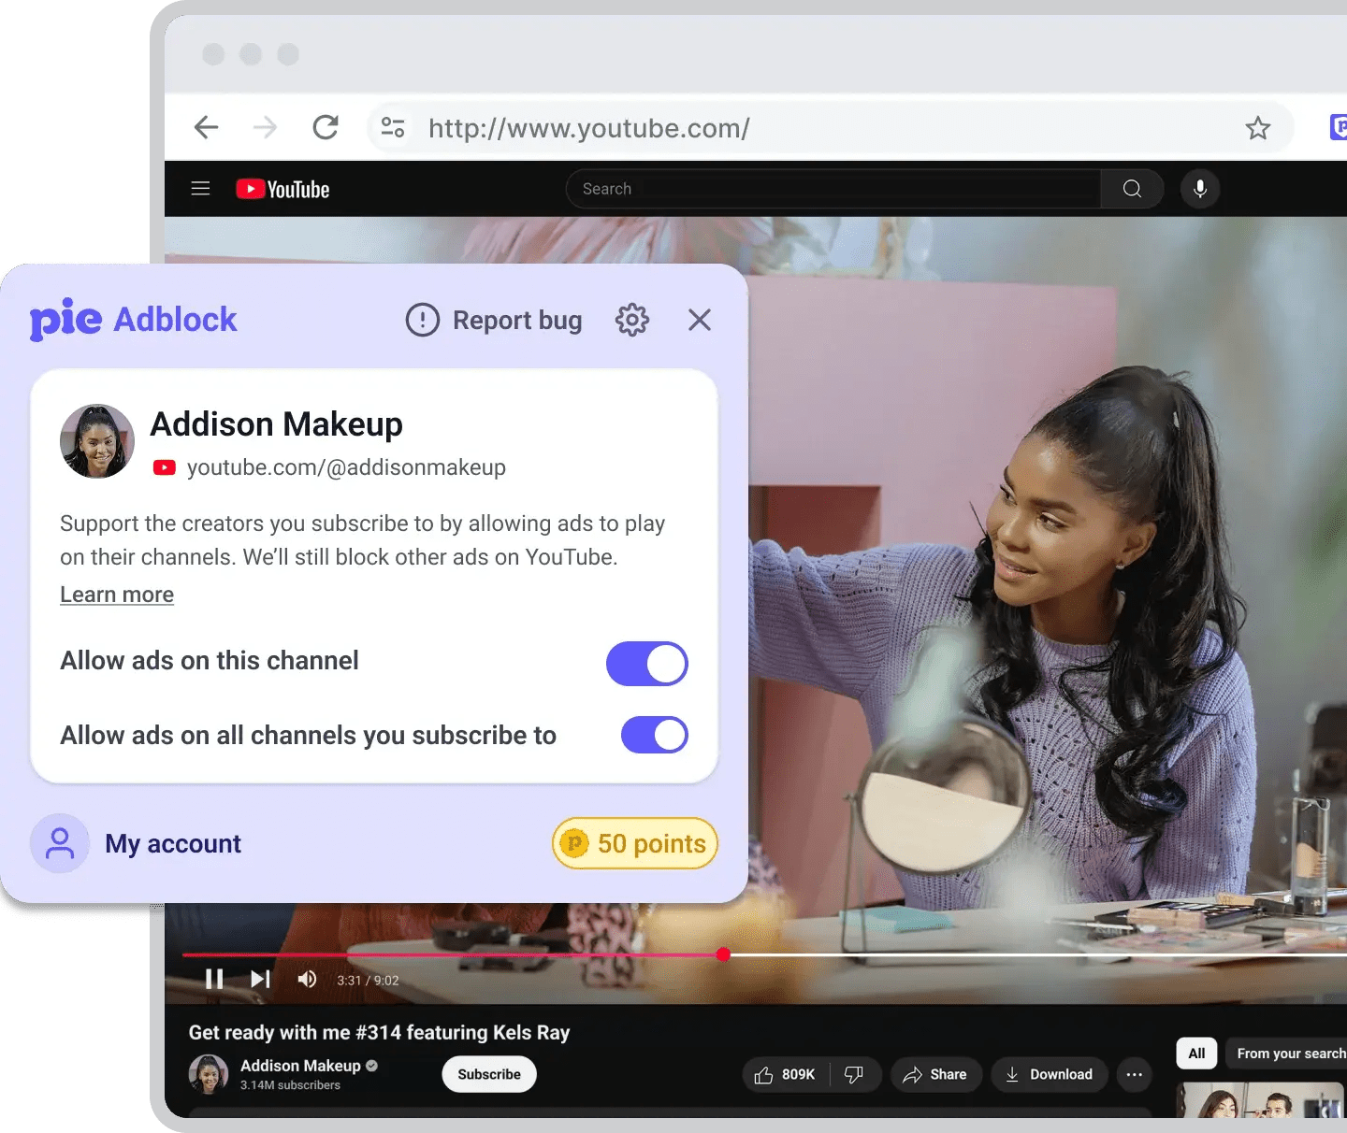The width and height of the screenshot is (1347, 1133).
Task: Open the Learn more link
Action: (116, 595)
